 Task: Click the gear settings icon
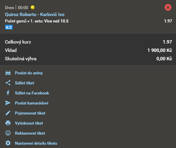pos(8,143)
